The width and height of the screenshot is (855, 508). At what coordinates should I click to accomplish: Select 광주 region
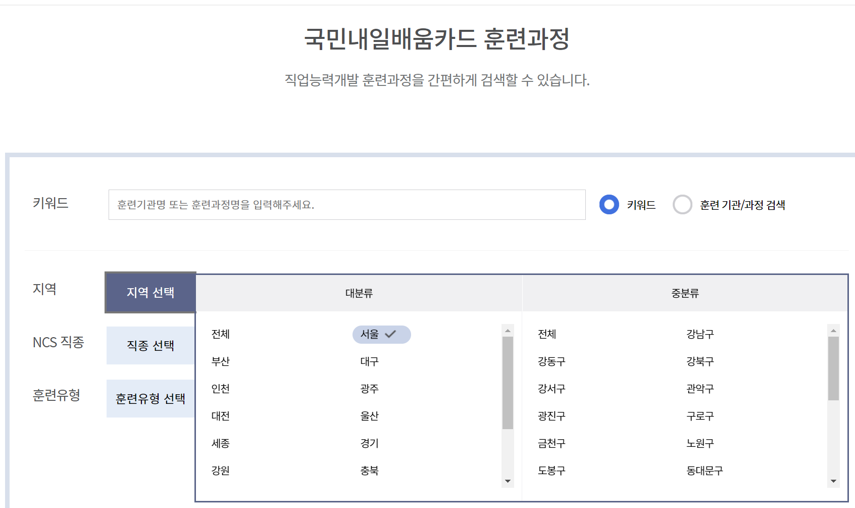[x=370, y=389]
